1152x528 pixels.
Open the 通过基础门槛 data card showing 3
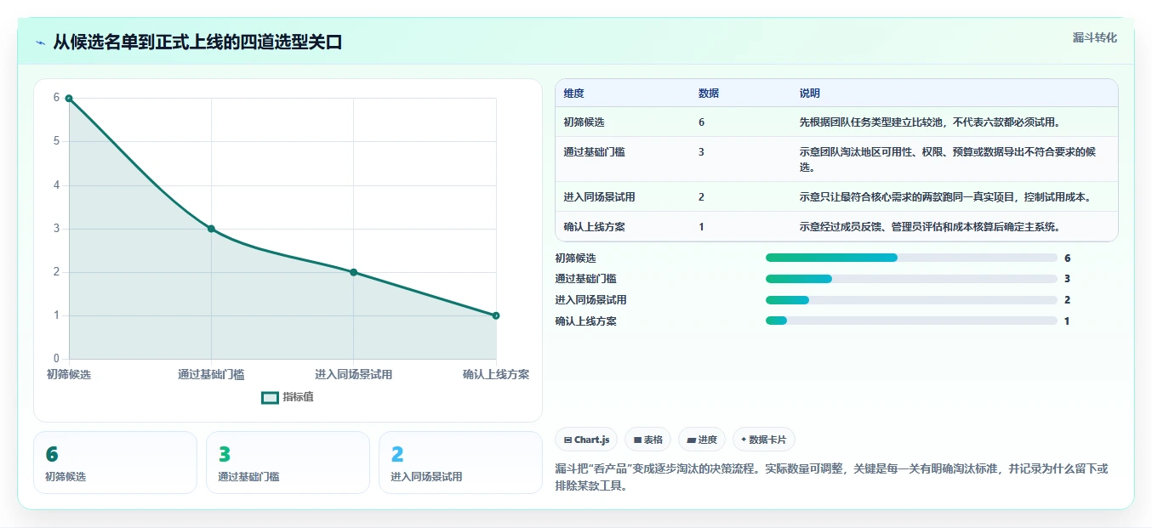(288, 463)
